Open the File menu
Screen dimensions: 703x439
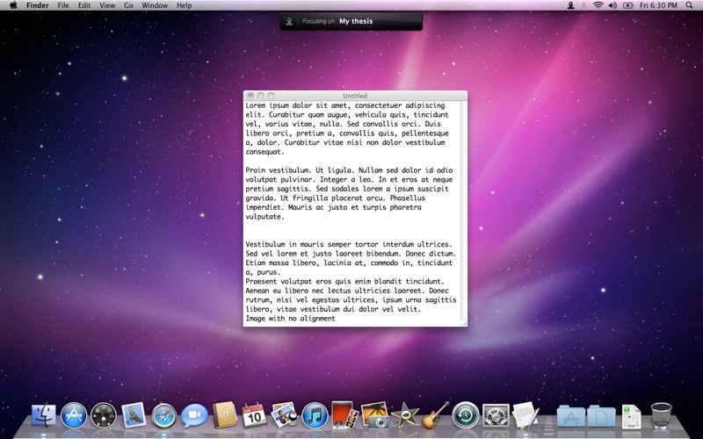[63, 5]
